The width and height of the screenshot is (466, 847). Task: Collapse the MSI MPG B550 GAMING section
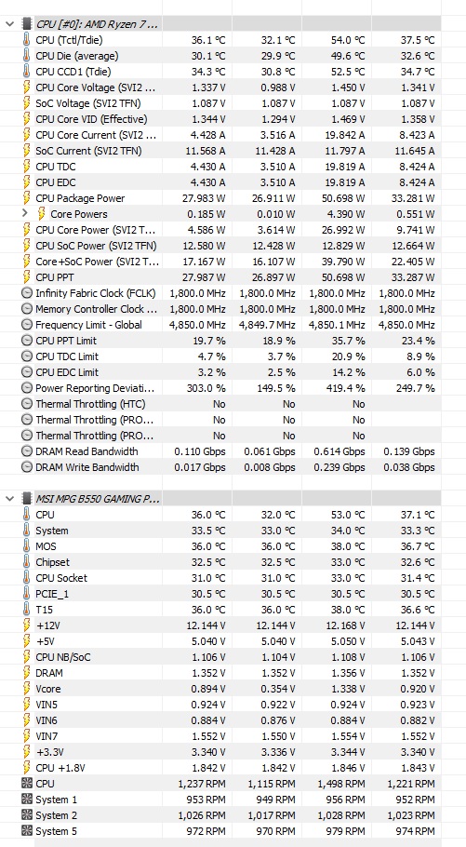coord(9,499)
